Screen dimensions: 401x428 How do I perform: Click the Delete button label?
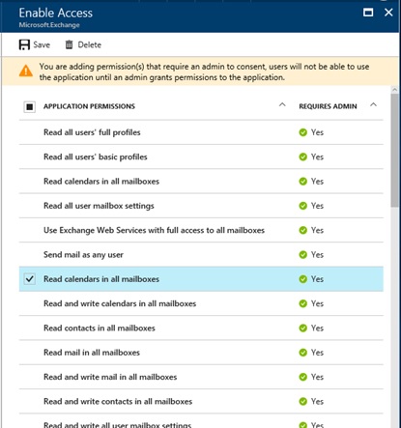click(x=90, y=44)
